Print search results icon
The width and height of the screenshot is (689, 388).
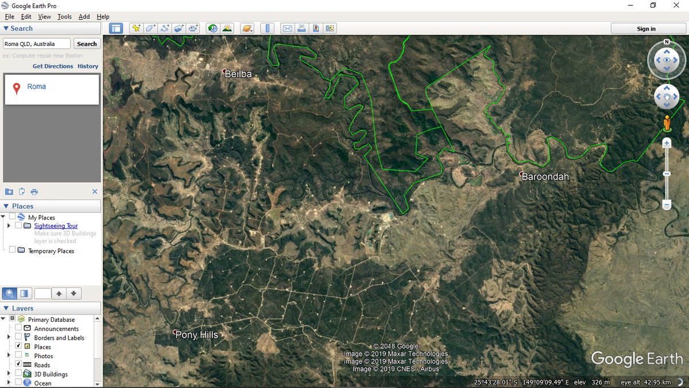click(x=34, y=191)
